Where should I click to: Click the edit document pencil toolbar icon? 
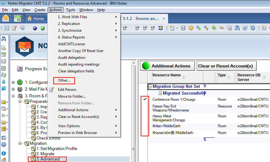[14, 28]
